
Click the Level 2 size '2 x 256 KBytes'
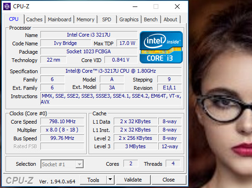[136, 138]
